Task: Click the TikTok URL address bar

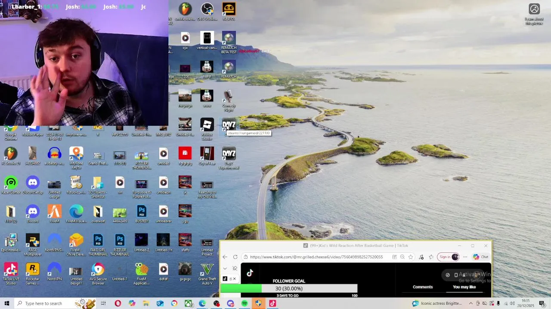Action: [x=316, y=257]
